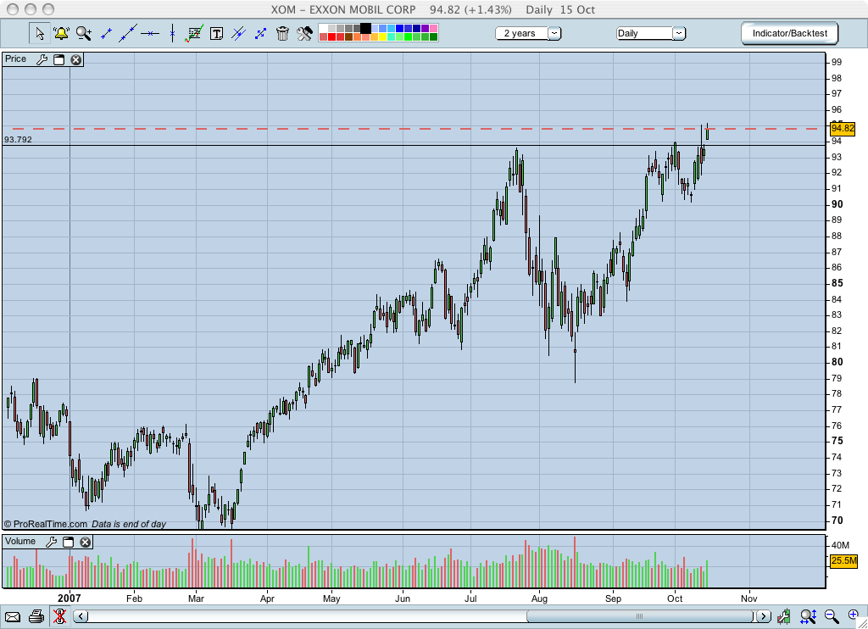
Task: Maximize the Price panel
Action: [x=58, y=60]
